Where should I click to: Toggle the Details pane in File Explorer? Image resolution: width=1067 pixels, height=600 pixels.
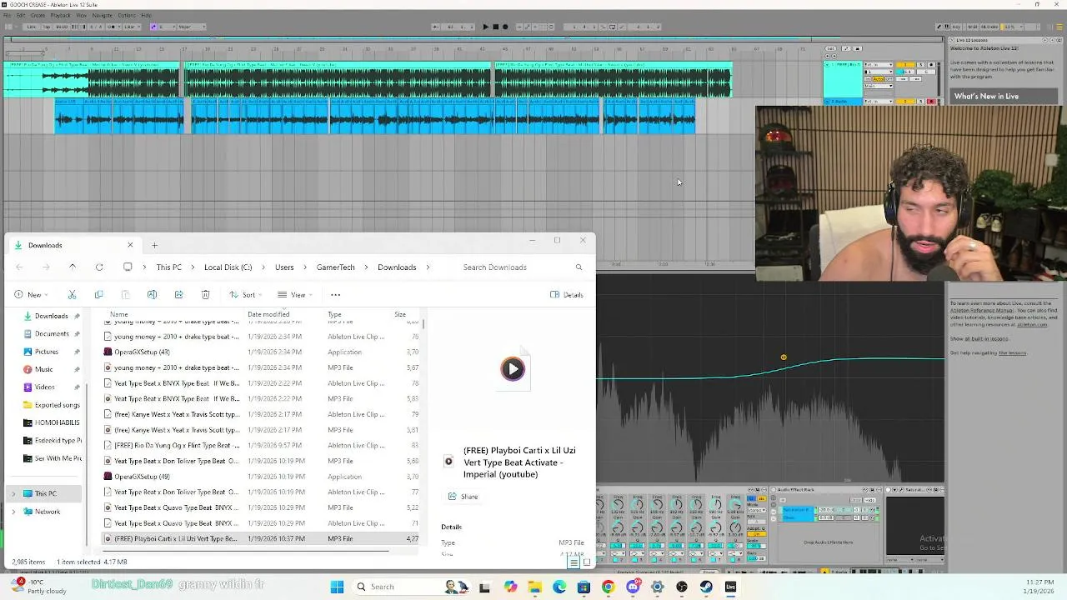coord(567,294)
